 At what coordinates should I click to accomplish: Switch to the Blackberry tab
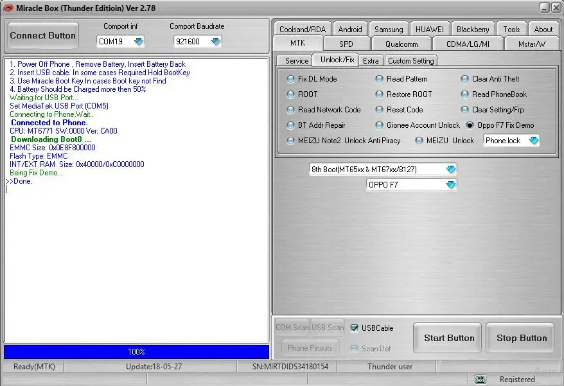[x=473, y=29]
